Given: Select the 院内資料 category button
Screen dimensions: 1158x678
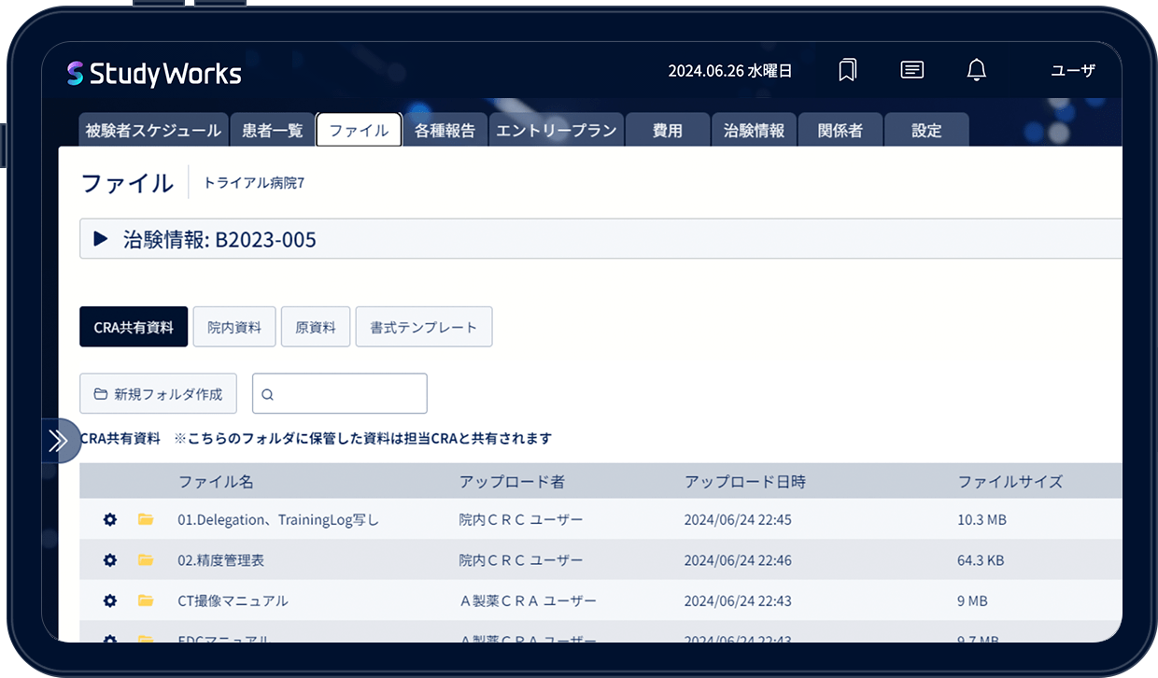Looking at the screenshot, I should [x=234, y=327].
